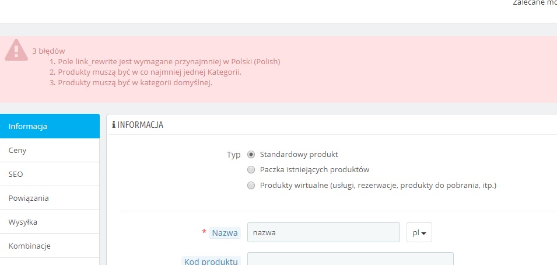Click the warning triangle icon in error box
The image size is (557, 265).
(16, 50)
